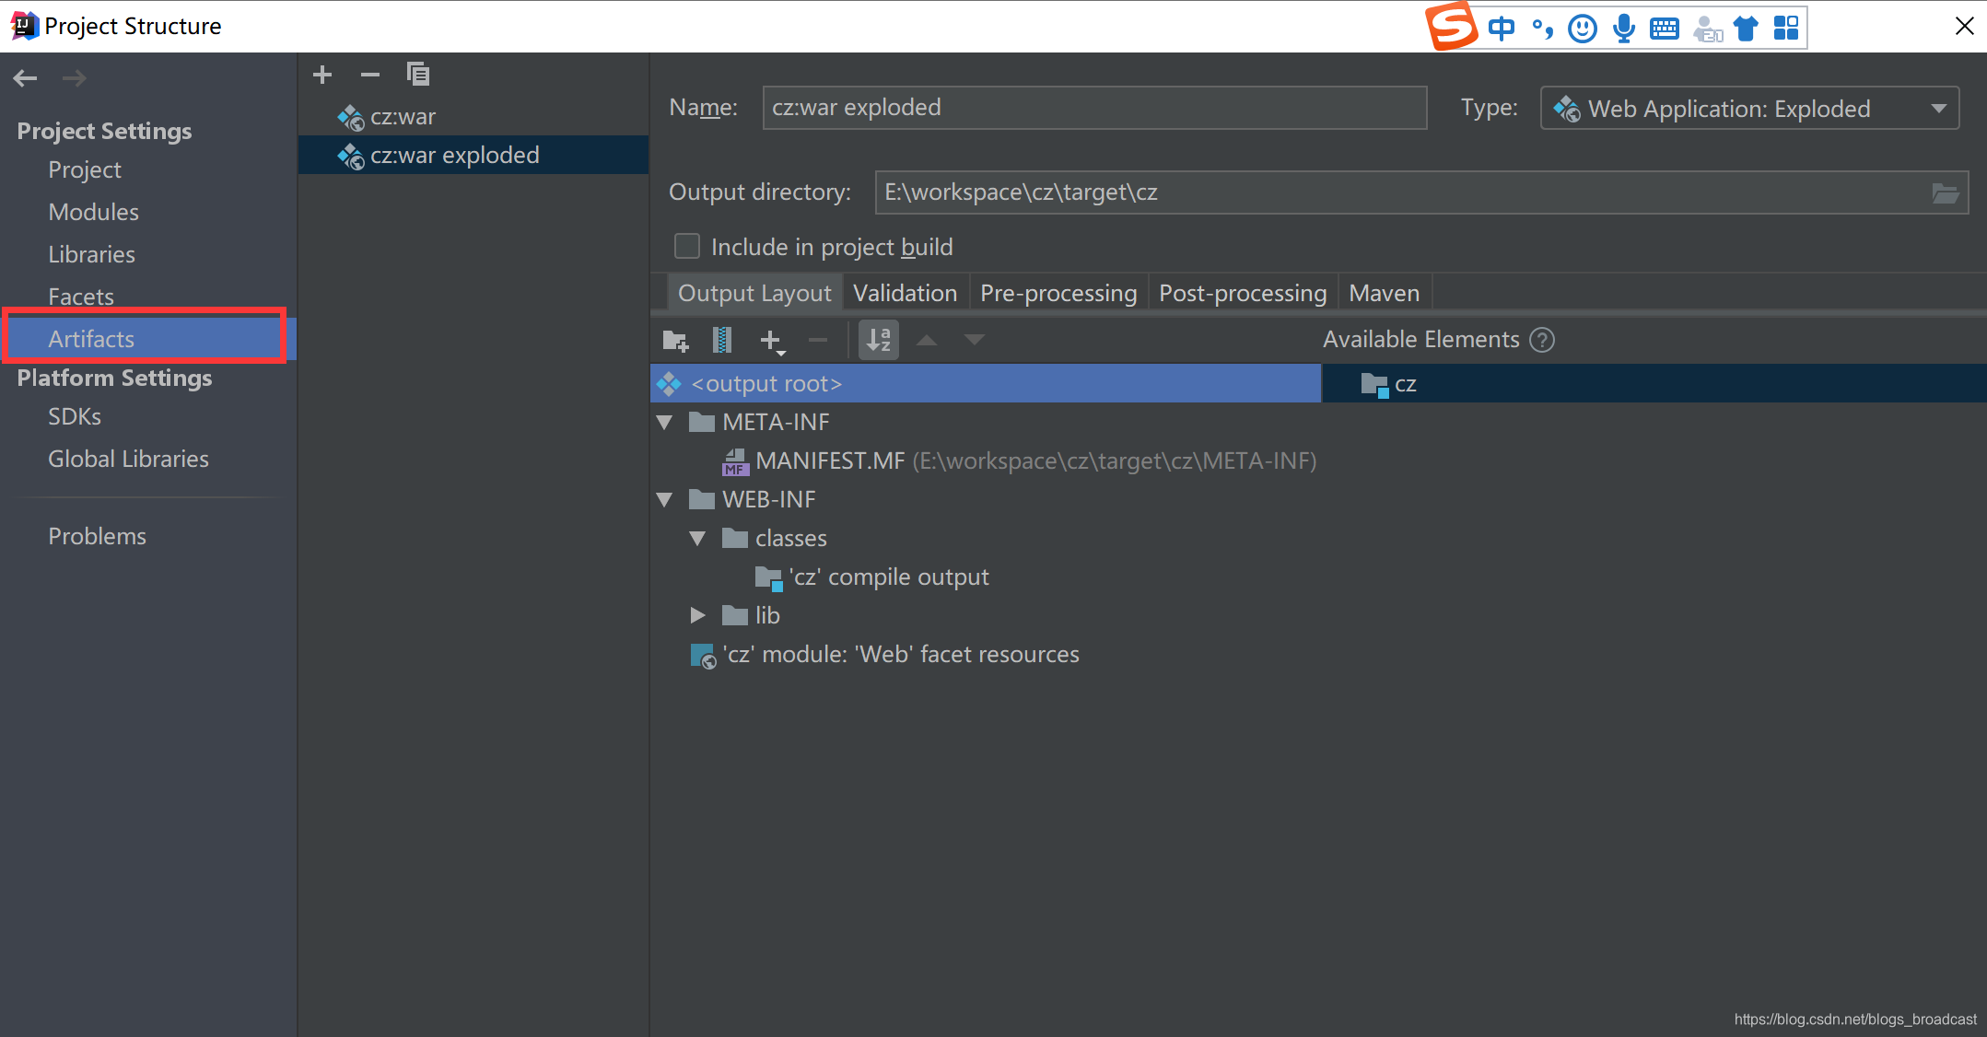Click the remove artifact minus icon
Viewport: 1987px width, 1037px height.
point(370,75)
